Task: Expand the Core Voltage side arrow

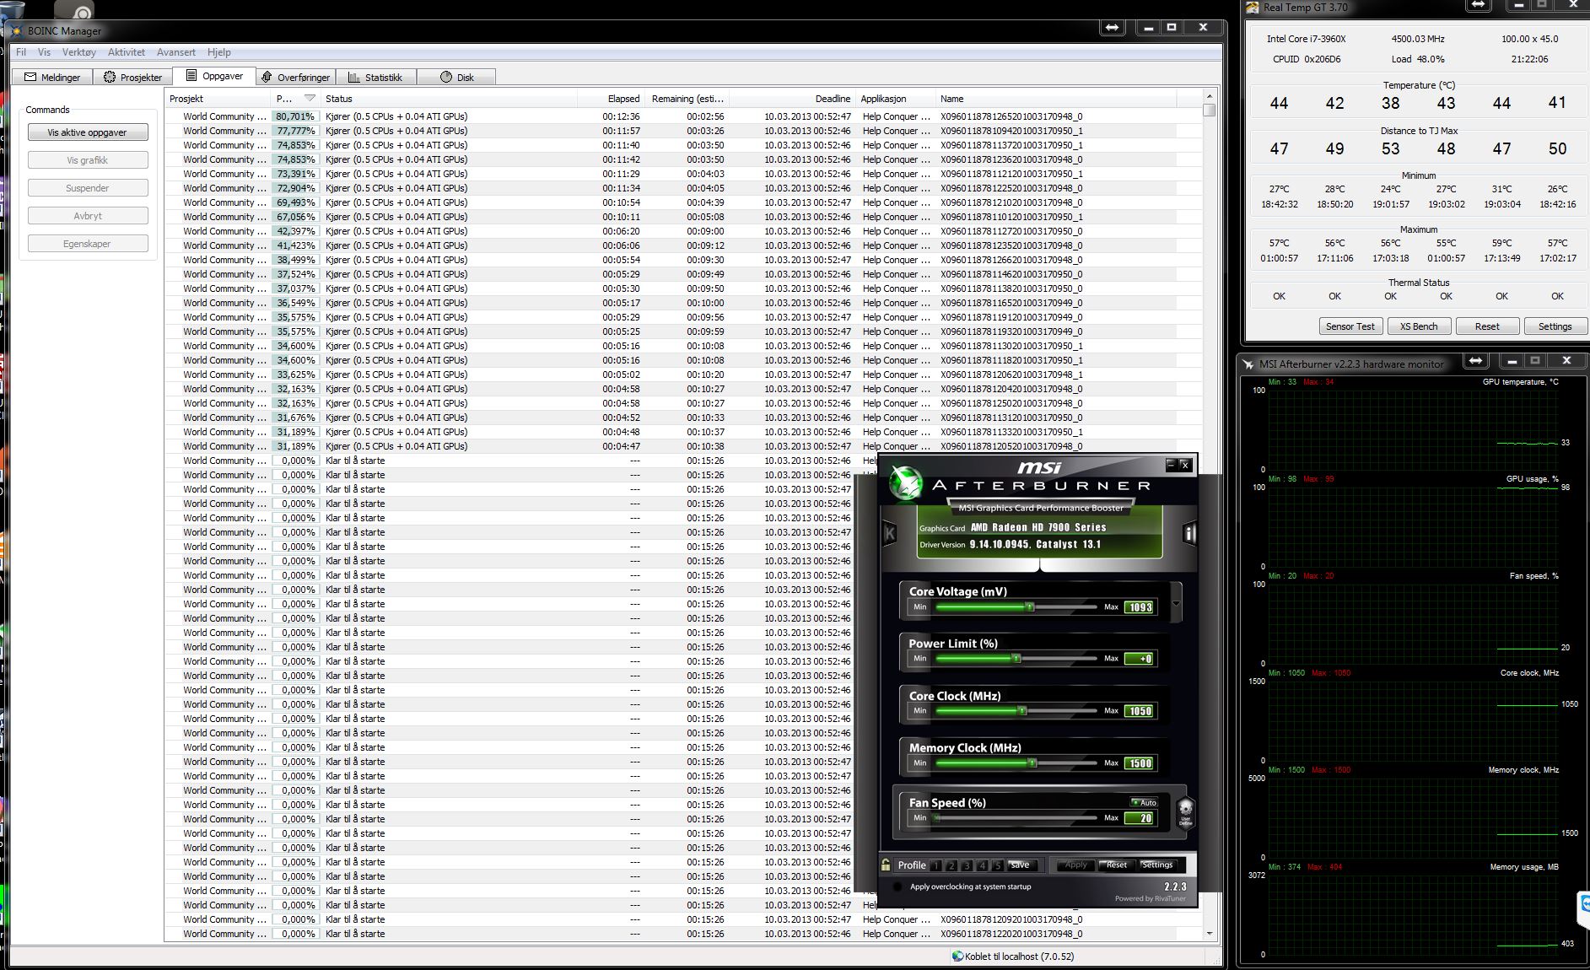Action: (1176, 604)
